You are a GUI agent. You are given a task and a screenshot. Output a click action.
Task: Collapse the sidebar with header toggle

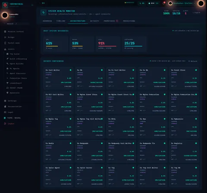(x=32, y=5)
